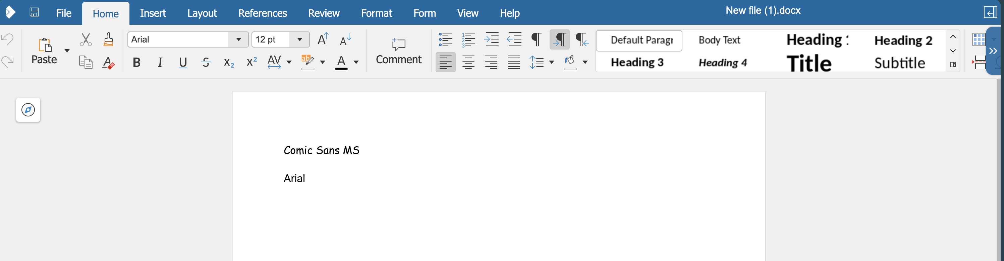Open the File menu
1004x261 pixels.
(63, 13)
